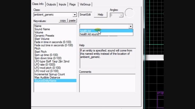Switch to the Class Info tab
This screenshot has width=195, height=109.
pyautogui.click(x=38, y=4)
